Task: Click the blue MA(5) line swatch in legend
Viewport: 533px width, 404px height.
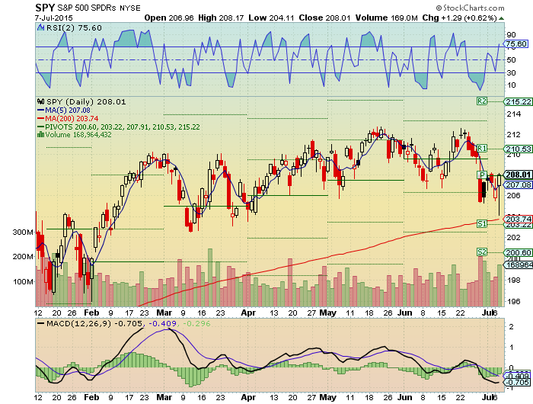Action: pyautogui.click(x=41, y=111)
